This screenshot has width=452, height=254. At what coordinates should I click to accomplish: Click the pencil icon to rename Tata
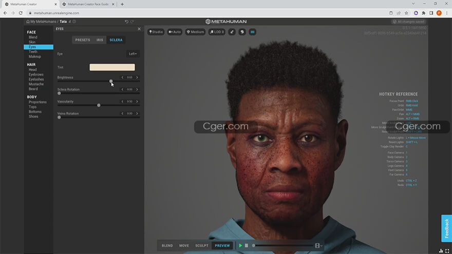(70, 22)
